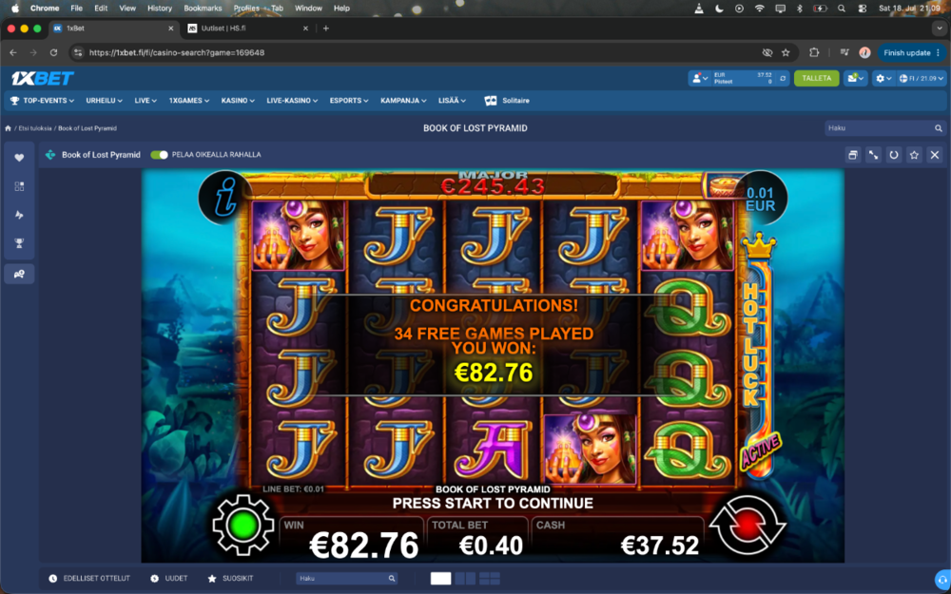
Task: Change the 0.01 EUR coin value
Action: point(760,200)
